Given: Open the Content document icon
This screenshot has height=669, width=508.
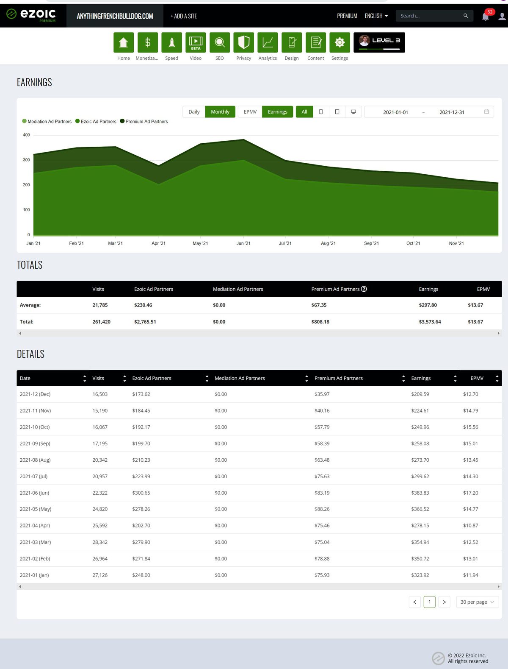Looking at the screenshot, I should coord(316,42).
